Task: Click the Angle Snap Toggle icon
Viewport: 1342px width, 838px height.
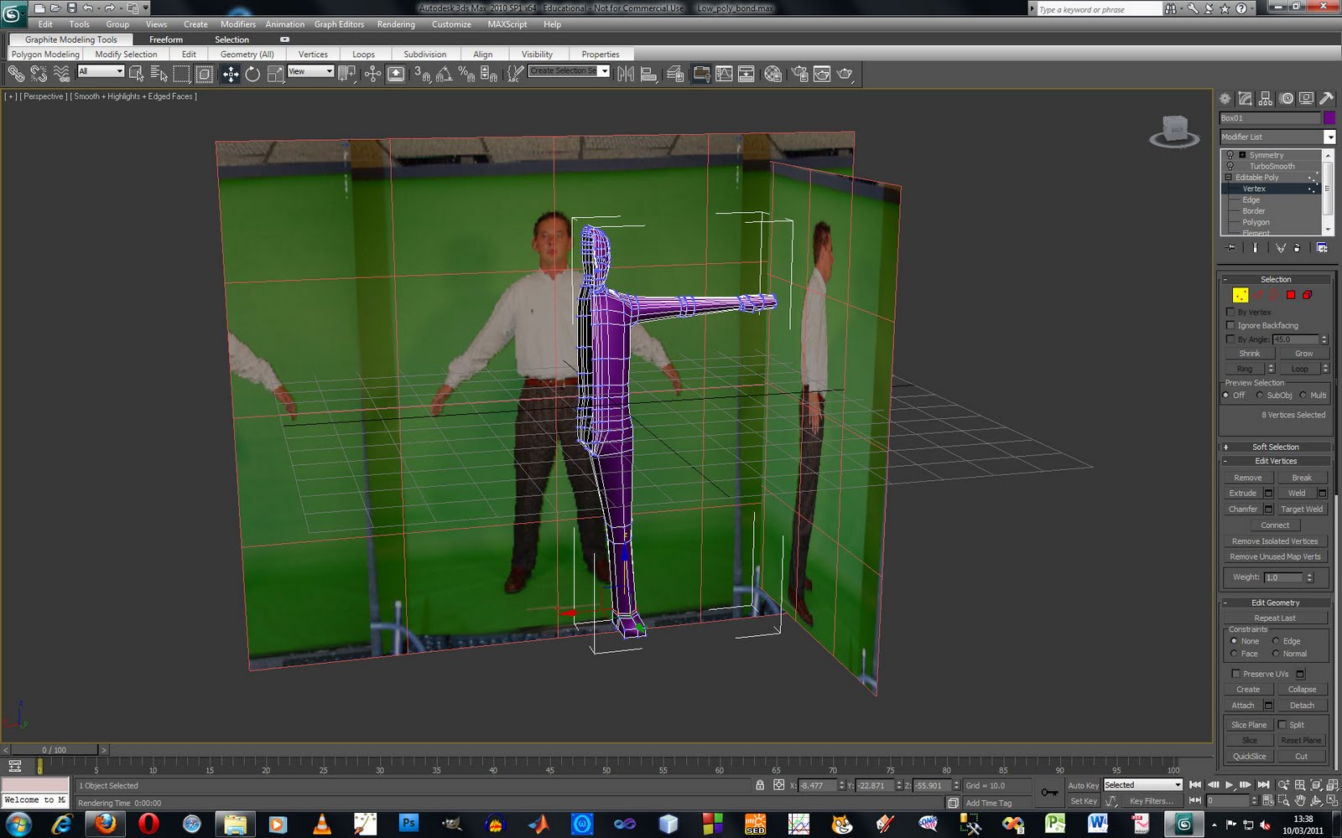Action: 444,74
